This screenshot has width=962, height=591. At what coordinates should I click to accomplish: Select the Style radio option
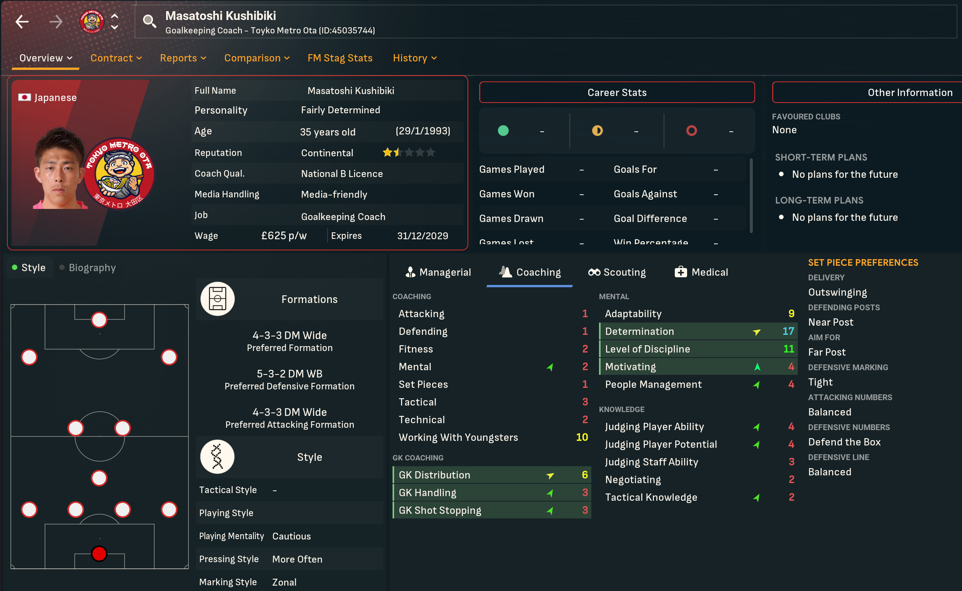[x=28, y=268]
